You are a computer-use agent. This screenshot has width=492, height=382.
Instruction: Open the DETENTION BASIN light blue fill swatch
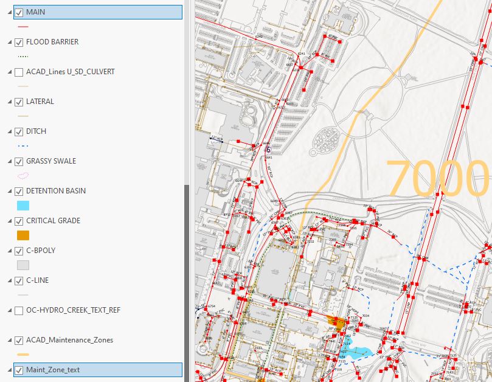[x=23, y=206]
